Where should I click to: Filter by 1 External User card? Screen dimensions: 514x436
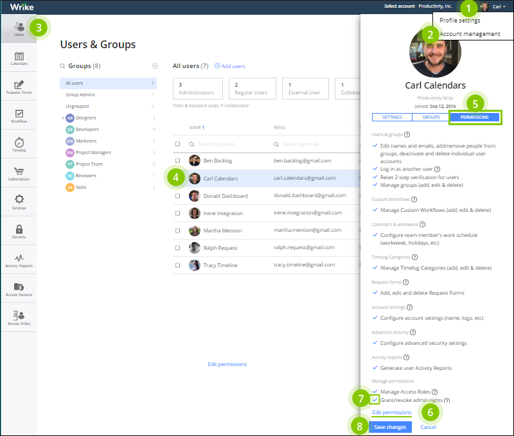(x=306, y=89)
